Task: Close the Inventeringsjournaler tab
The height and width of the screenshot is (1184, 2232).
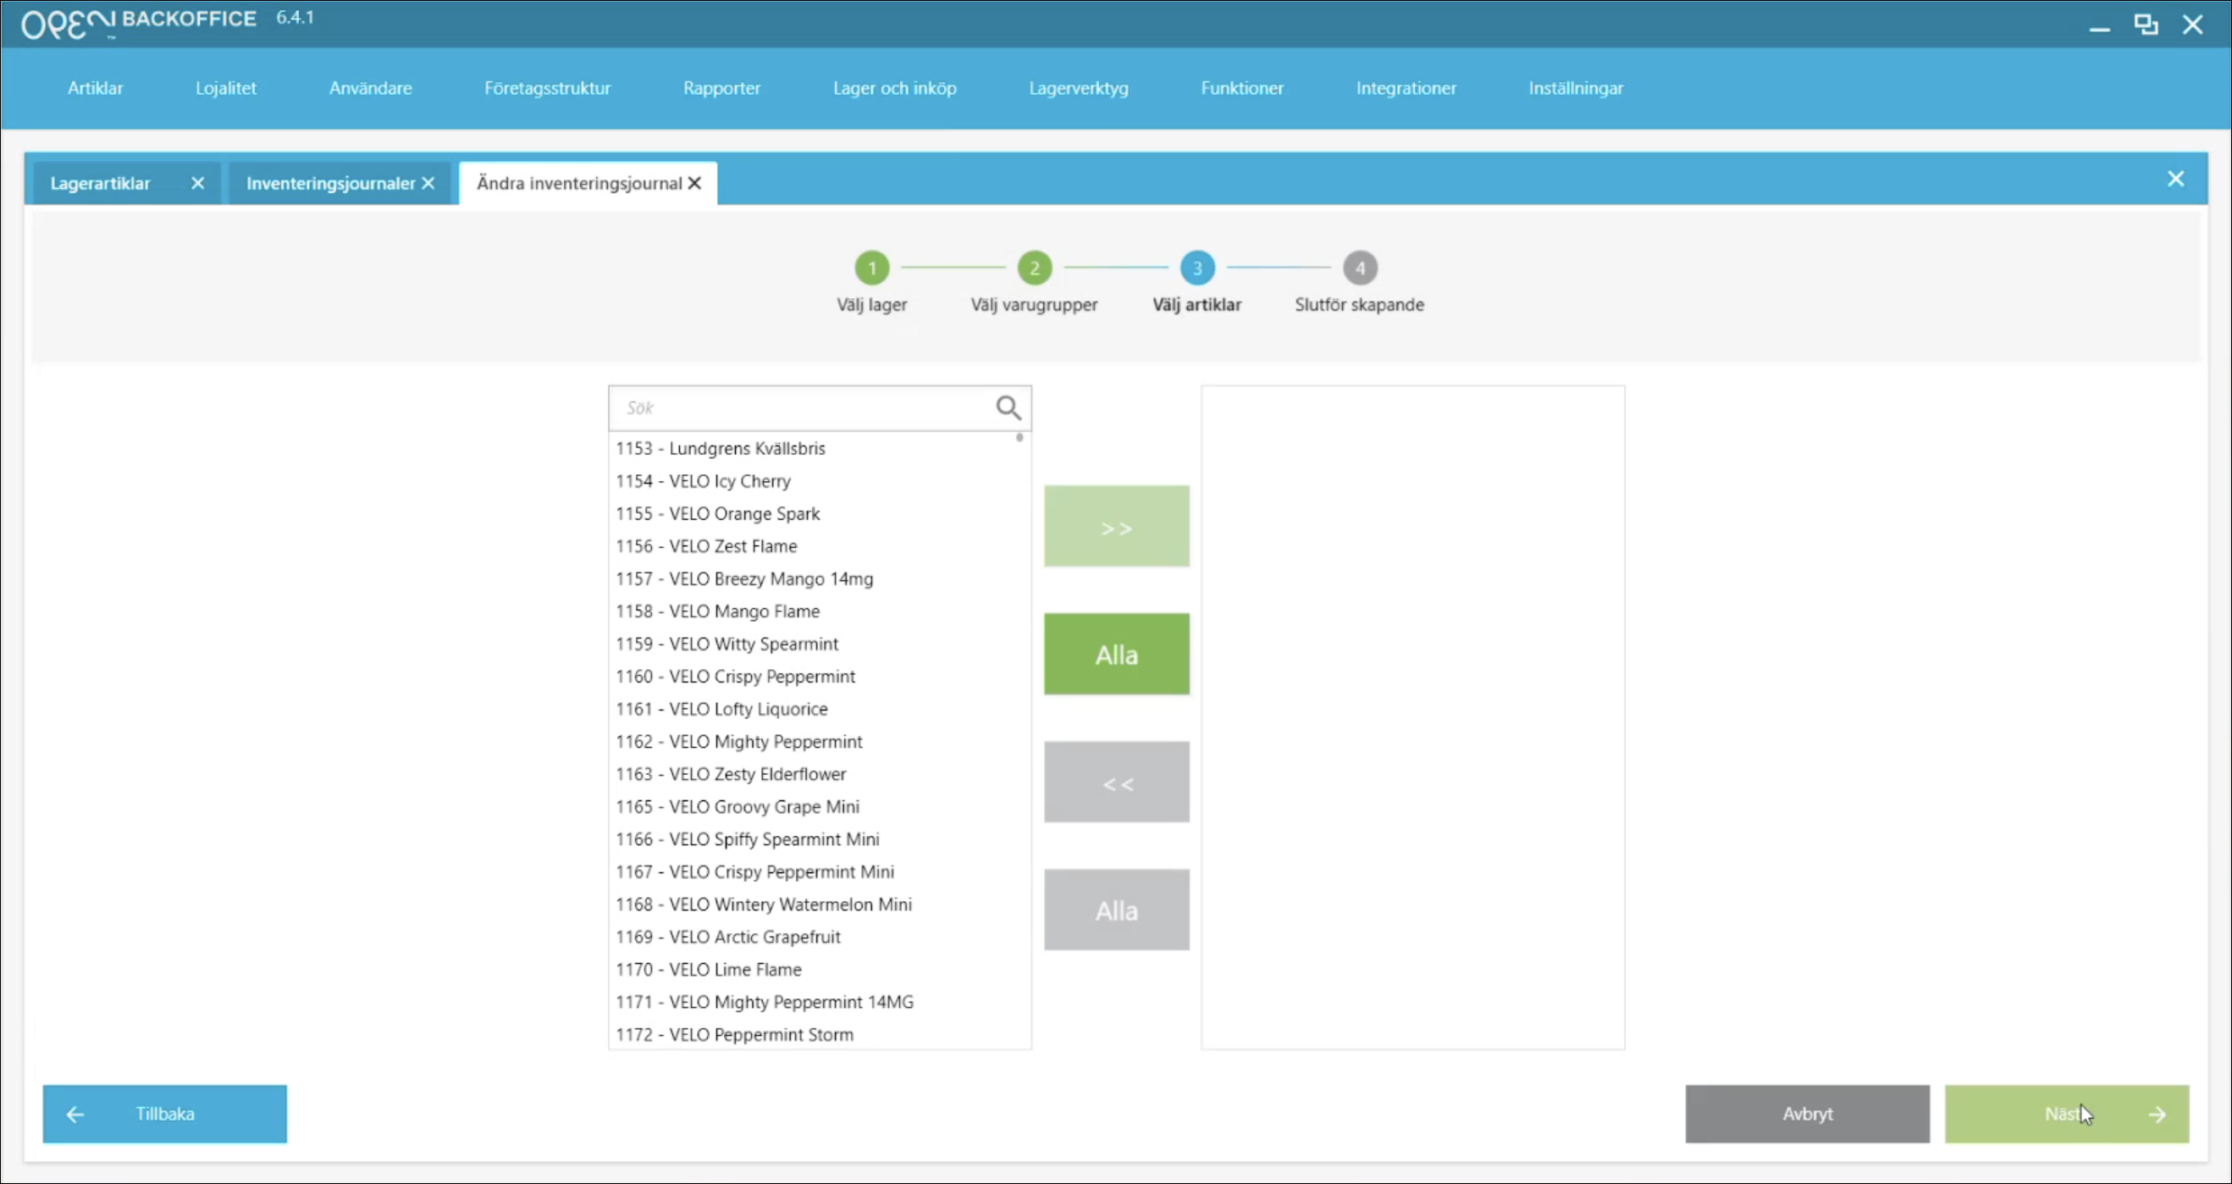Action: tap(428, 183)
